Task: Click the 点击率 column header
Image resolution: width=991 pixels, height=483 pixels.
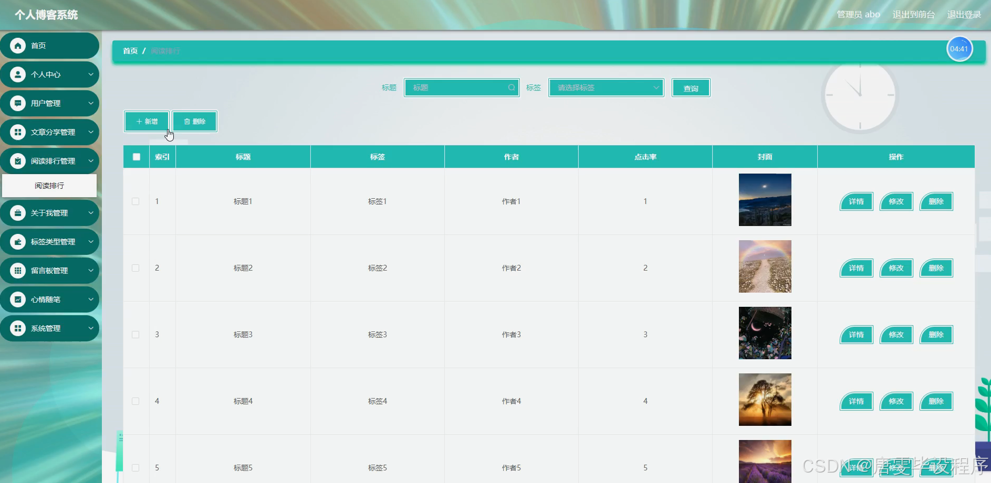Action: 645,157
